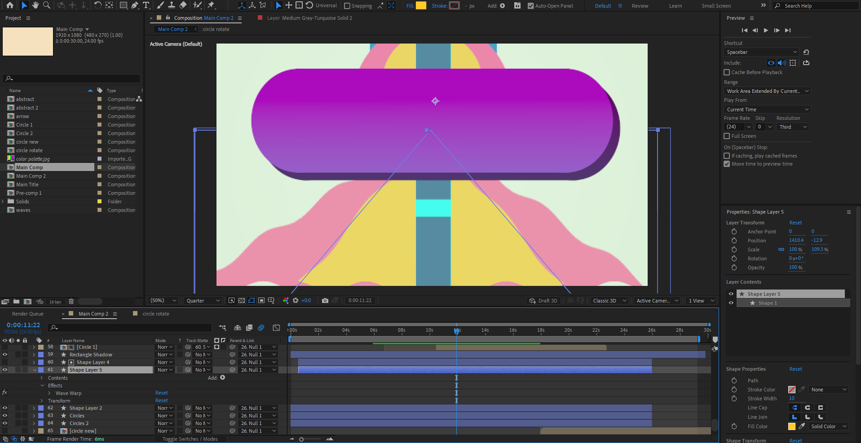Enable frame blending for all layers
Viewport: 861px width, 443px height.
point(249,328)
